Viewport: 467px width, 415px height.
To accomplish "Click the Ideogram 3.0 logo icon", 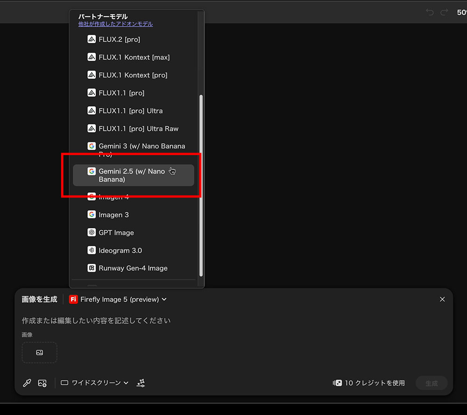I will (x=92, y=250).
